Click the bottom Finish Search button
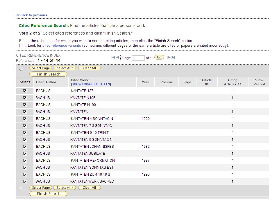This screenshot has width=279, height=209. click(x=49, y=194)
